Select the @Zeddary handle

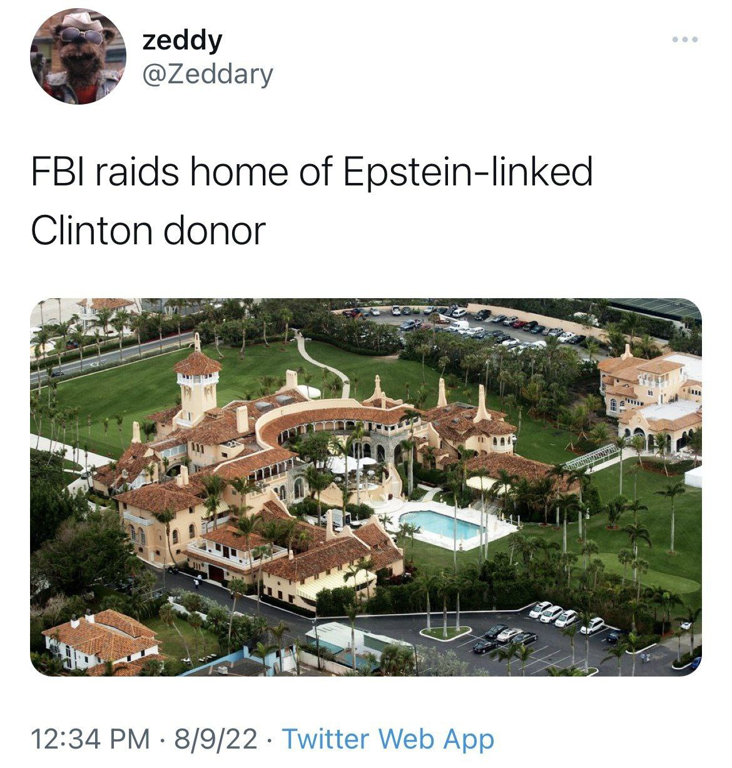(x=208, y=75)
